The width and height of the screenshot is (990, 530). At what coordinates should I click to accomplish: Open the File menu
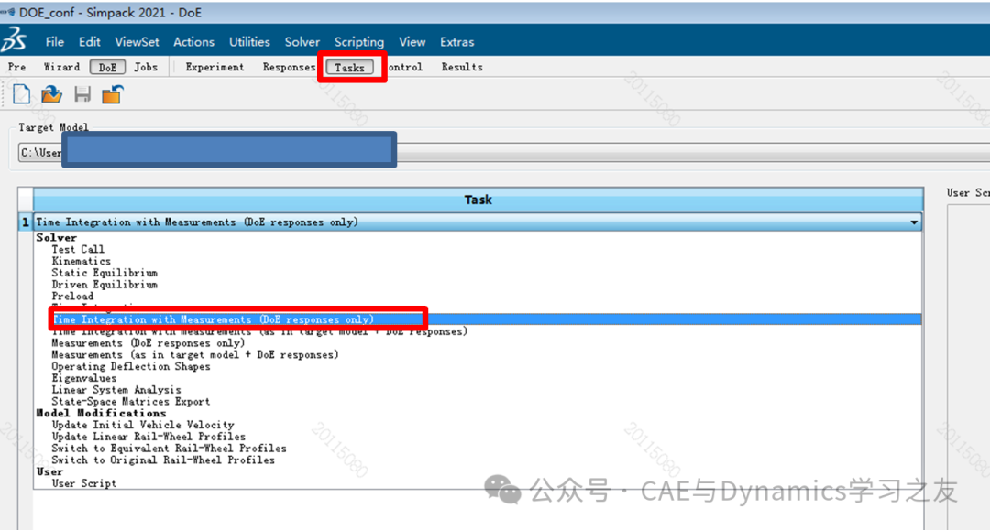click(x=54, y=41)
